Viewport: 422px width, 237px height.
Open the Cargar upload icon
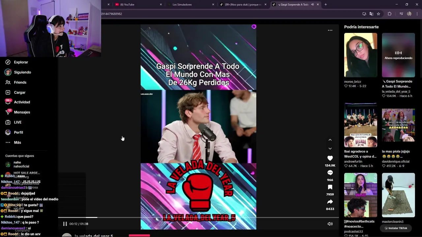8,92
